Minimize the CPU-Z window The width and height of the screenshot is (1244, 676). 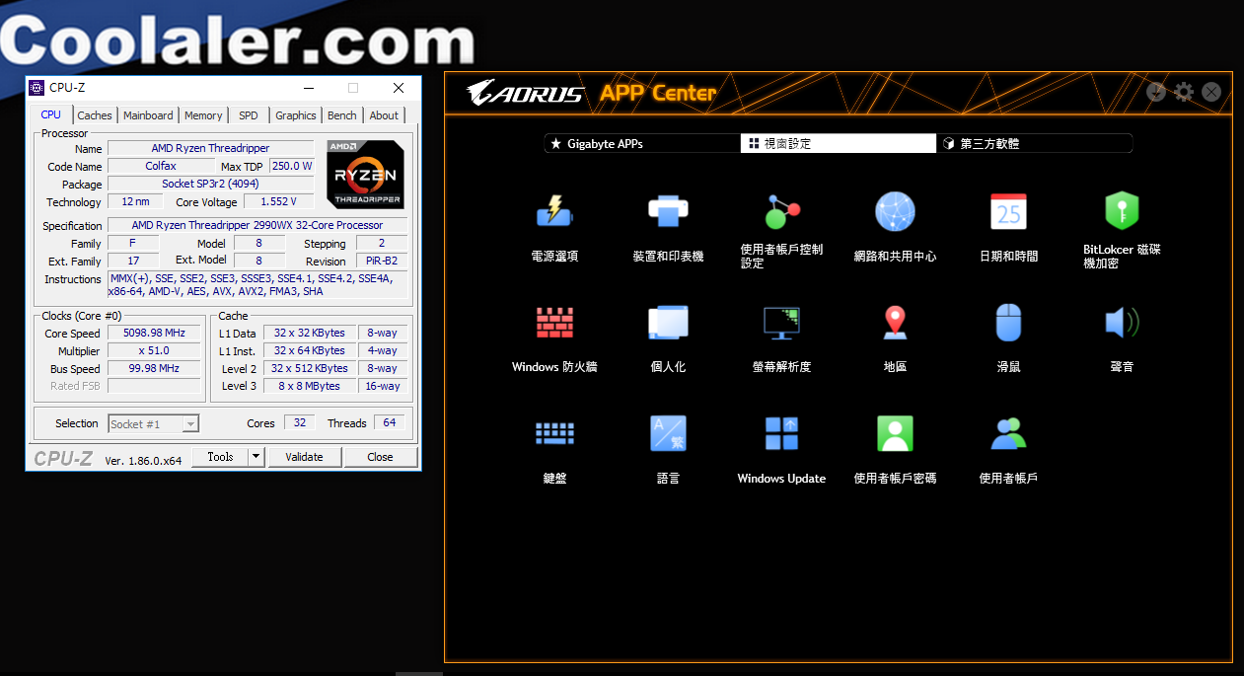308,88
